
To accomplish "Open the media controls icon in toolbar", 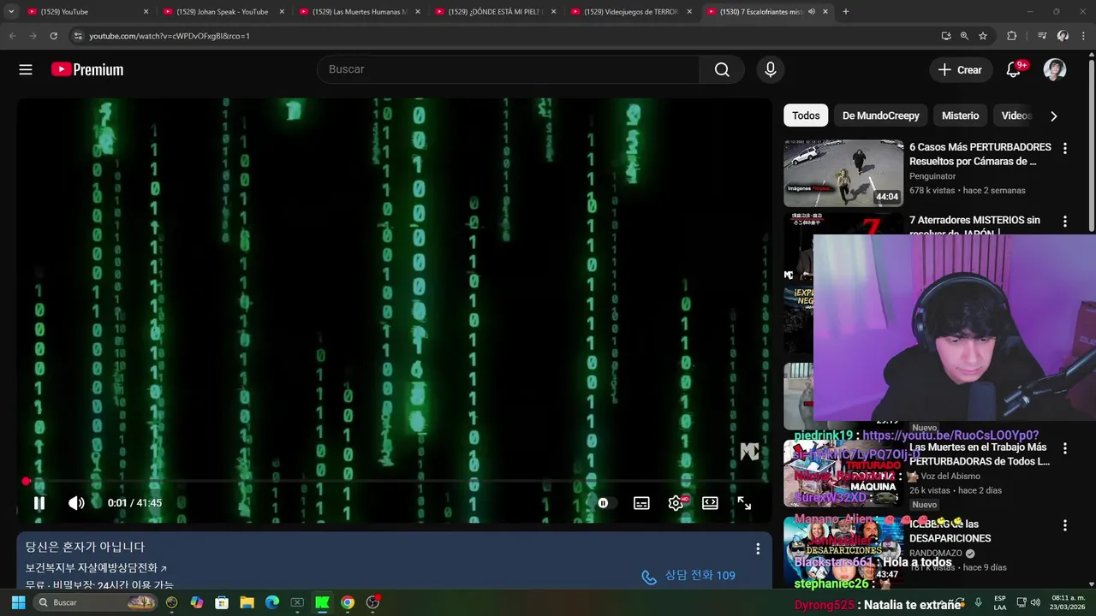I will coord(1042,36).
